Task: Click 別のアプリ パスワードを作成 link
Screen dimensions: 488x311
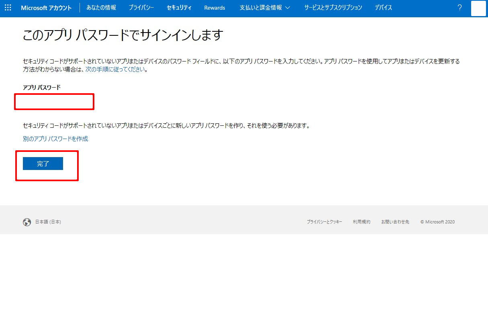Action: pyautogui.click(x=55, y=139)
